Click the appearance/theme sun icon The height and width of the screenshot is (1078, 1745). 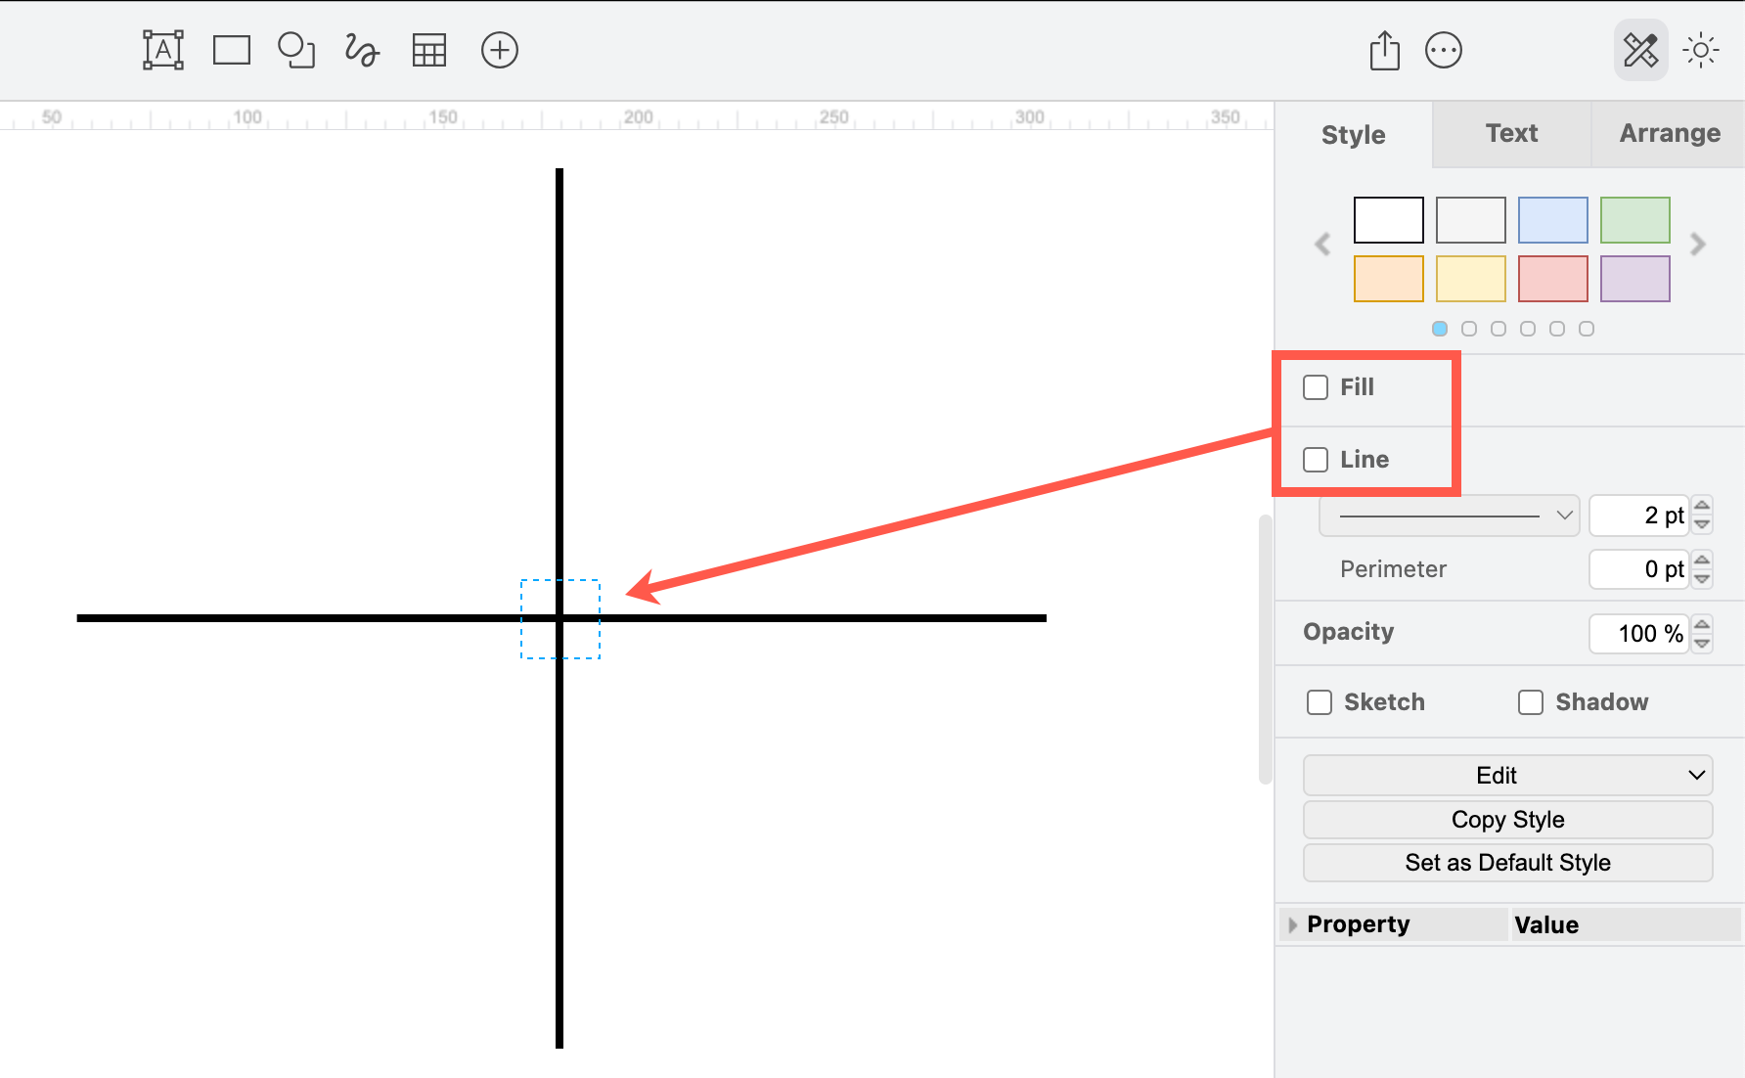1701,49
